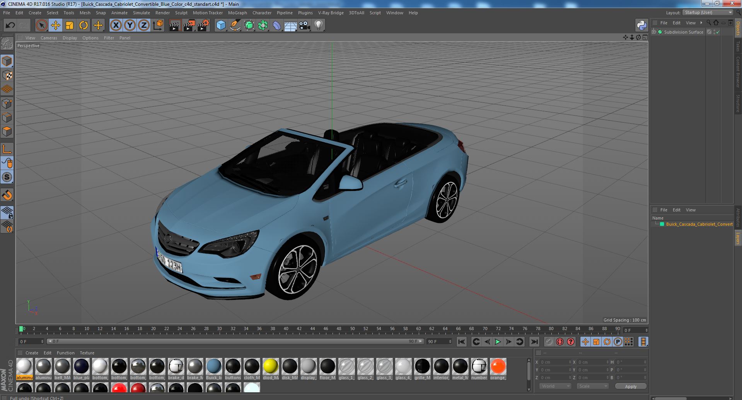
Task: Select Buick_Cascada_Cabriolet layer entry
Action: (699, 224)
